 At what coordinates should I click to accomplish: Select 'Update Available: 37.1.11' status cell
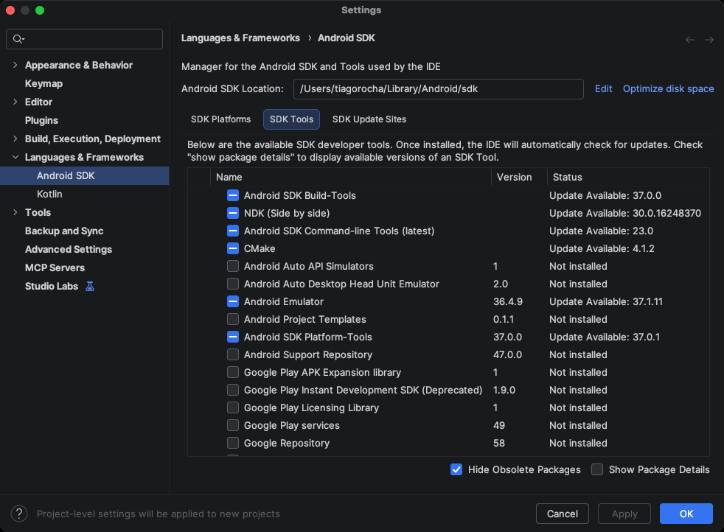pos(606,302)
